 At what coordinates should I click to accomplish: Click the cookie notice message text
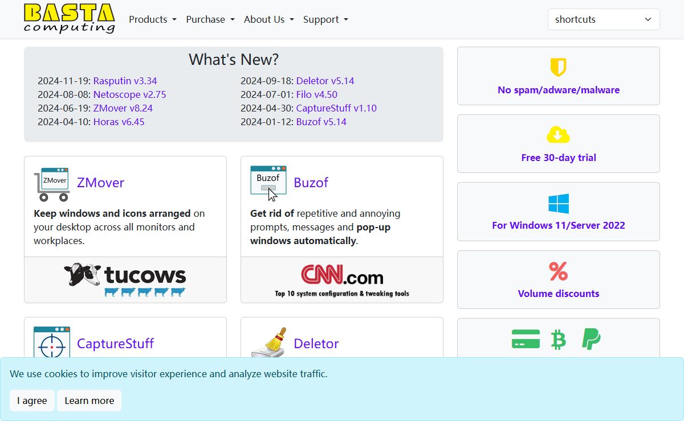[x=169, y=374]
